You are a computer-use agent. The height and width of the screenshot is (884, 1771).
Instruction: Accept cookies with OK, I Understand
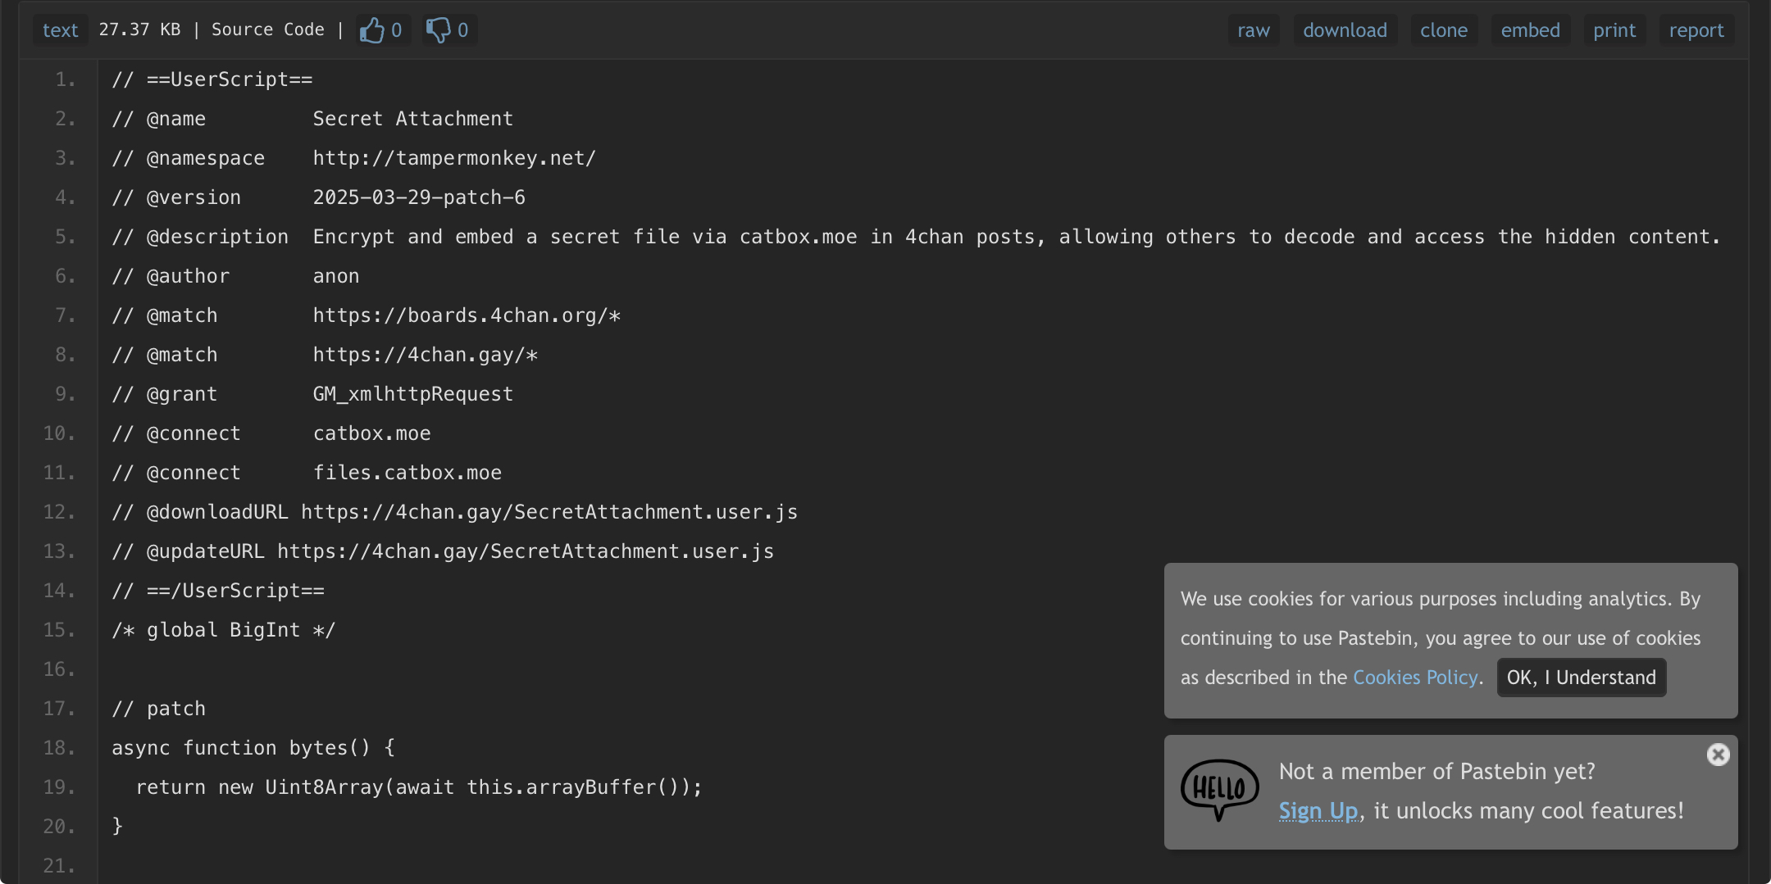1582,678
